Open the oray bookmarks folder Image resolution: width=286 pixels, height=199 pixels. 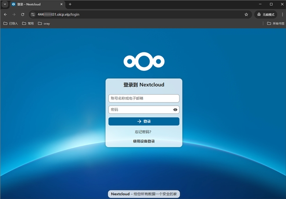click(44, 23)
